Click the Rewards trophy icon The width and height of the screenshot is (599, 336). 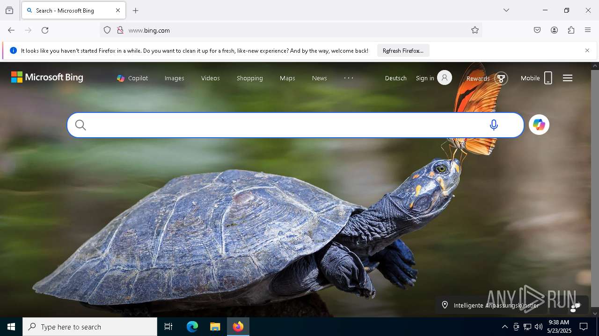pyautogui.click(x=501, y=78)
